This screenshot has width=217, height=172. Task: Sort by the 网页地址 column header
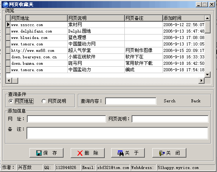(x=39, y=18)
